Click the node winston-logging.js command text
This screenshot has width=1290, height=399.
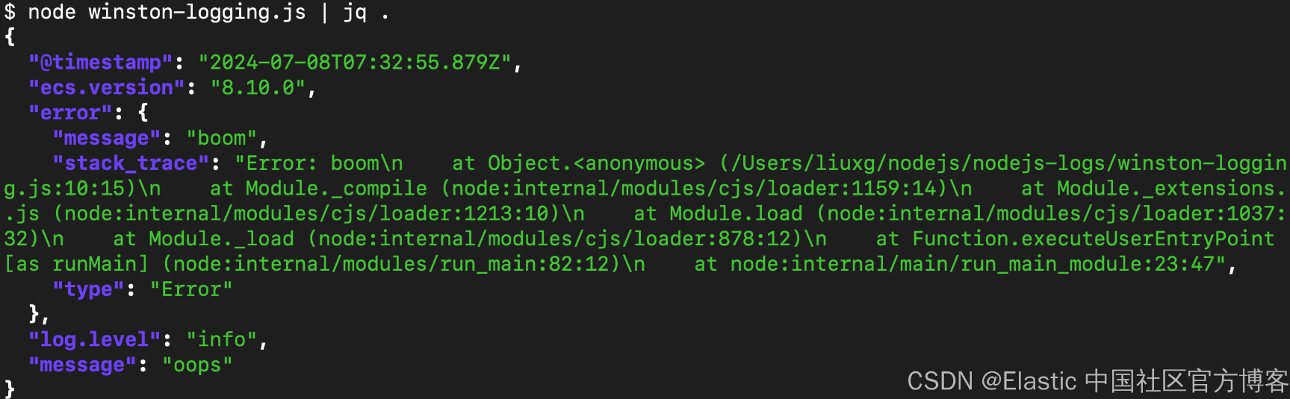[x=167, y=13]
